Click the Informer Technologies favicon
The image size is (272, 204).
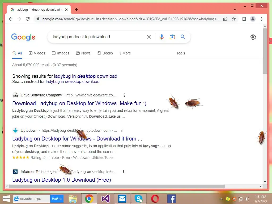[15, 172]
